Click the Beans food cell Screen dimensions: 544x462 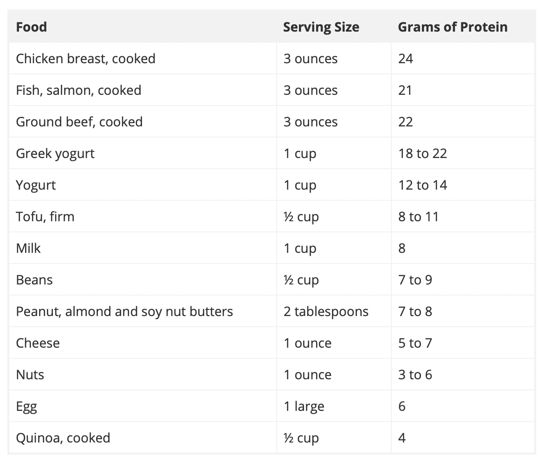34,280
